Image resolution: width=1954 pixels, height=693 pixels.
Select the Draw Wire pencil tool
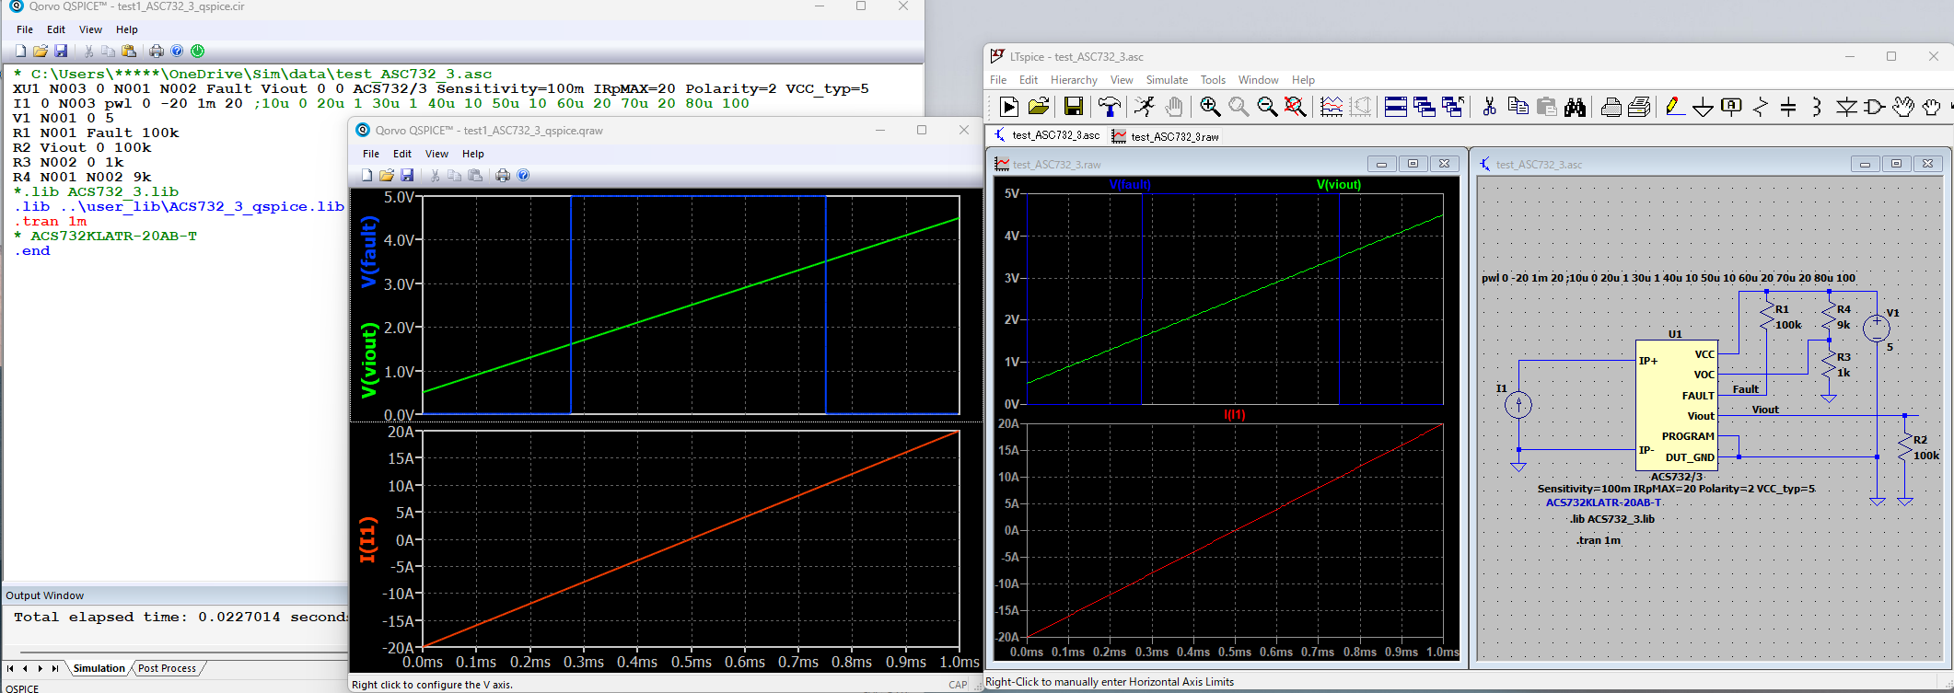pyautogui.click(x=1675, y=107)
